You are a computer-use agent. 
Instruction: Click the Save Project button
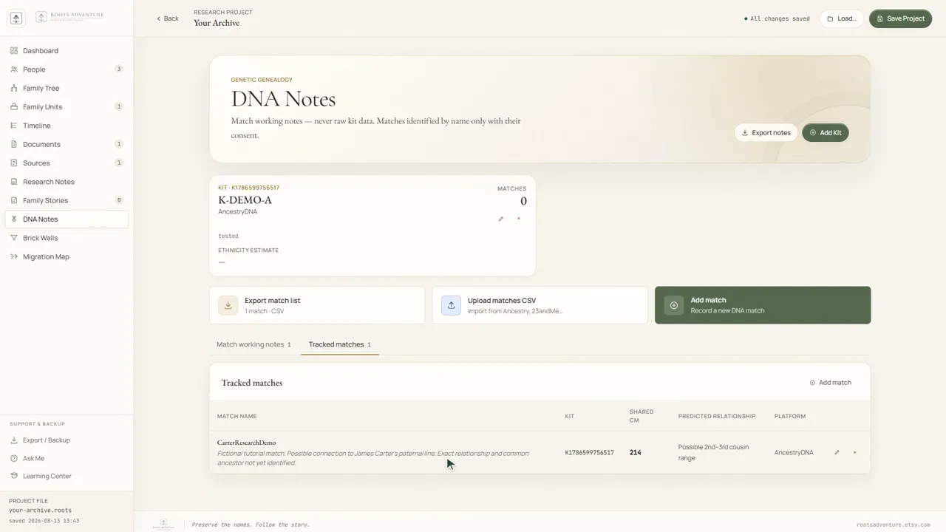point(900,18)
